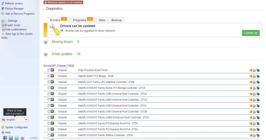Viewport: 266px width, 140px height.
Task: Click the 'Driver updates - 19' heading text
Action: pos(66,54)
